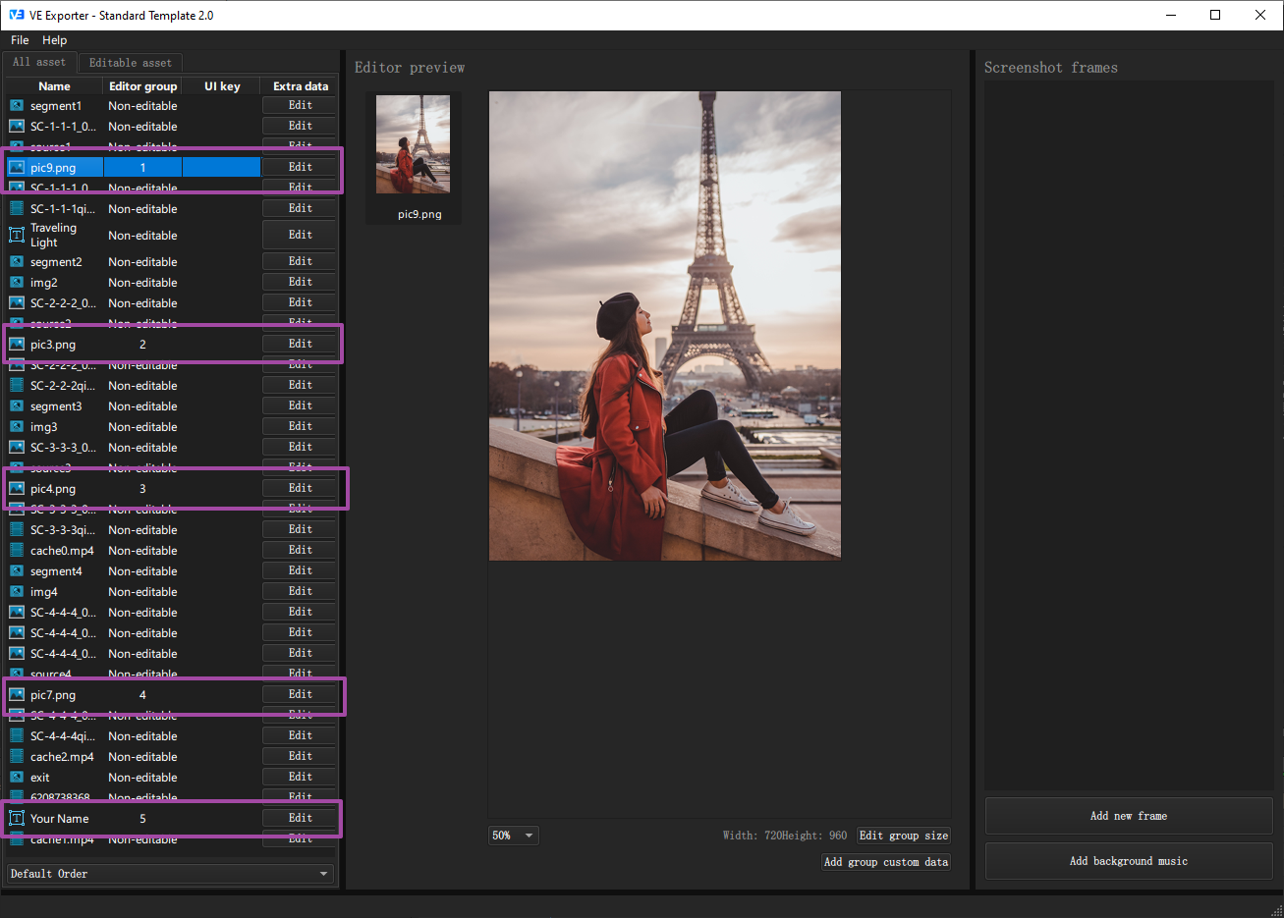Click Add group custom data button
The image size is (1284, 918).
tap(886, 862)
